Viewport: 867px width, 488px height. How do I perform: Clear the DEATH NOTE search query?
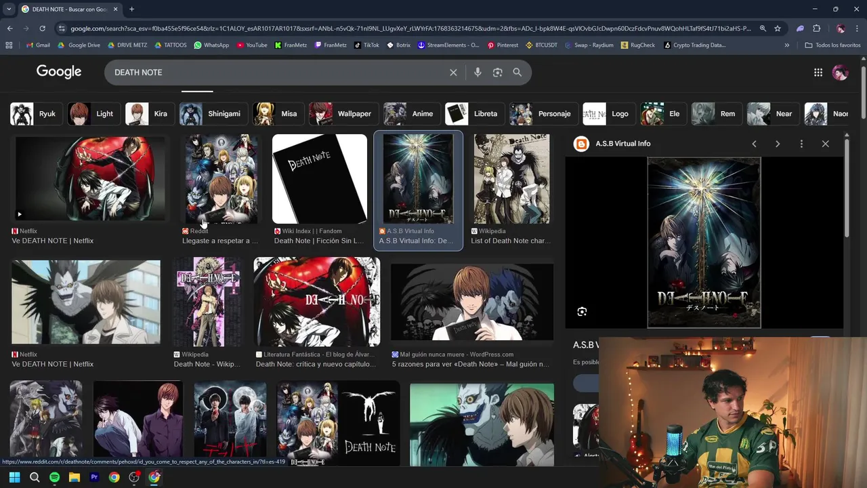(x=453, y=73)
